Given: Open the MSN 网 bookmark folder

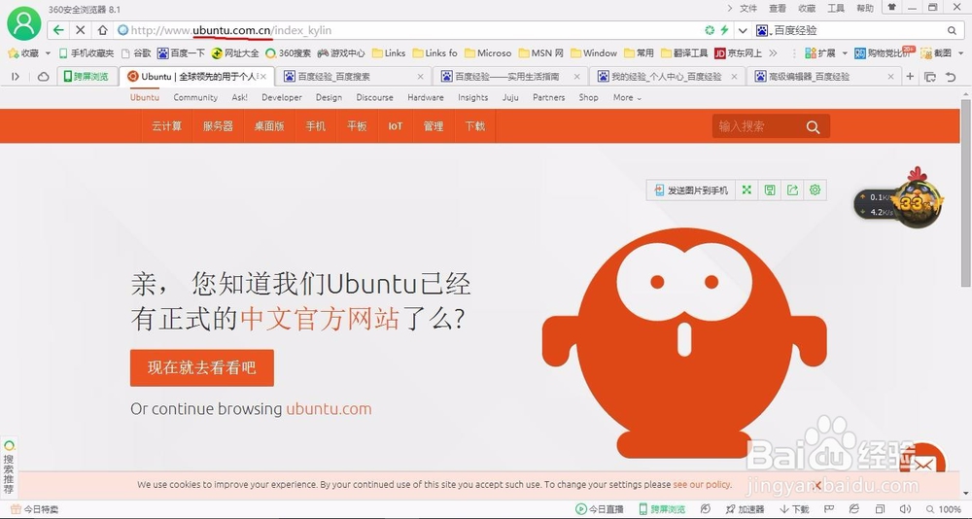Looking at the screenshot, I should [x=540, y=53].
